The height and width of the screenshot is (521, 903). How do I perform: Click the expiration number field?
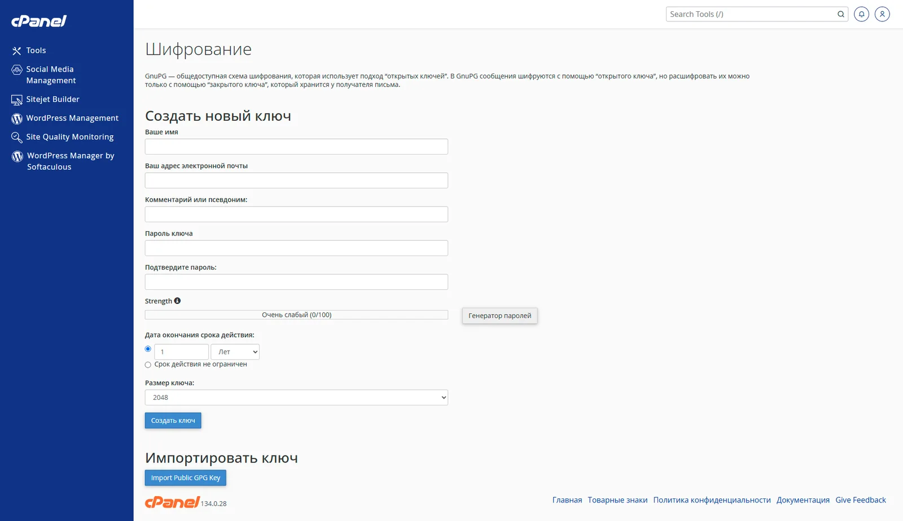pos(181,352)
